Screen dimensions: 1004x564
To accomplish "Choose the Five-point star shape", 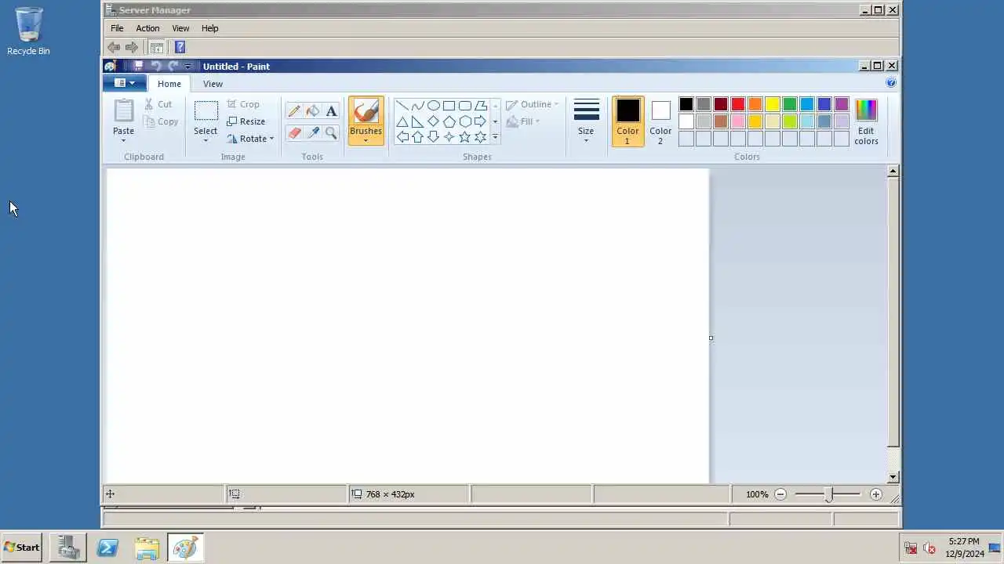I will tap(464, 137).
